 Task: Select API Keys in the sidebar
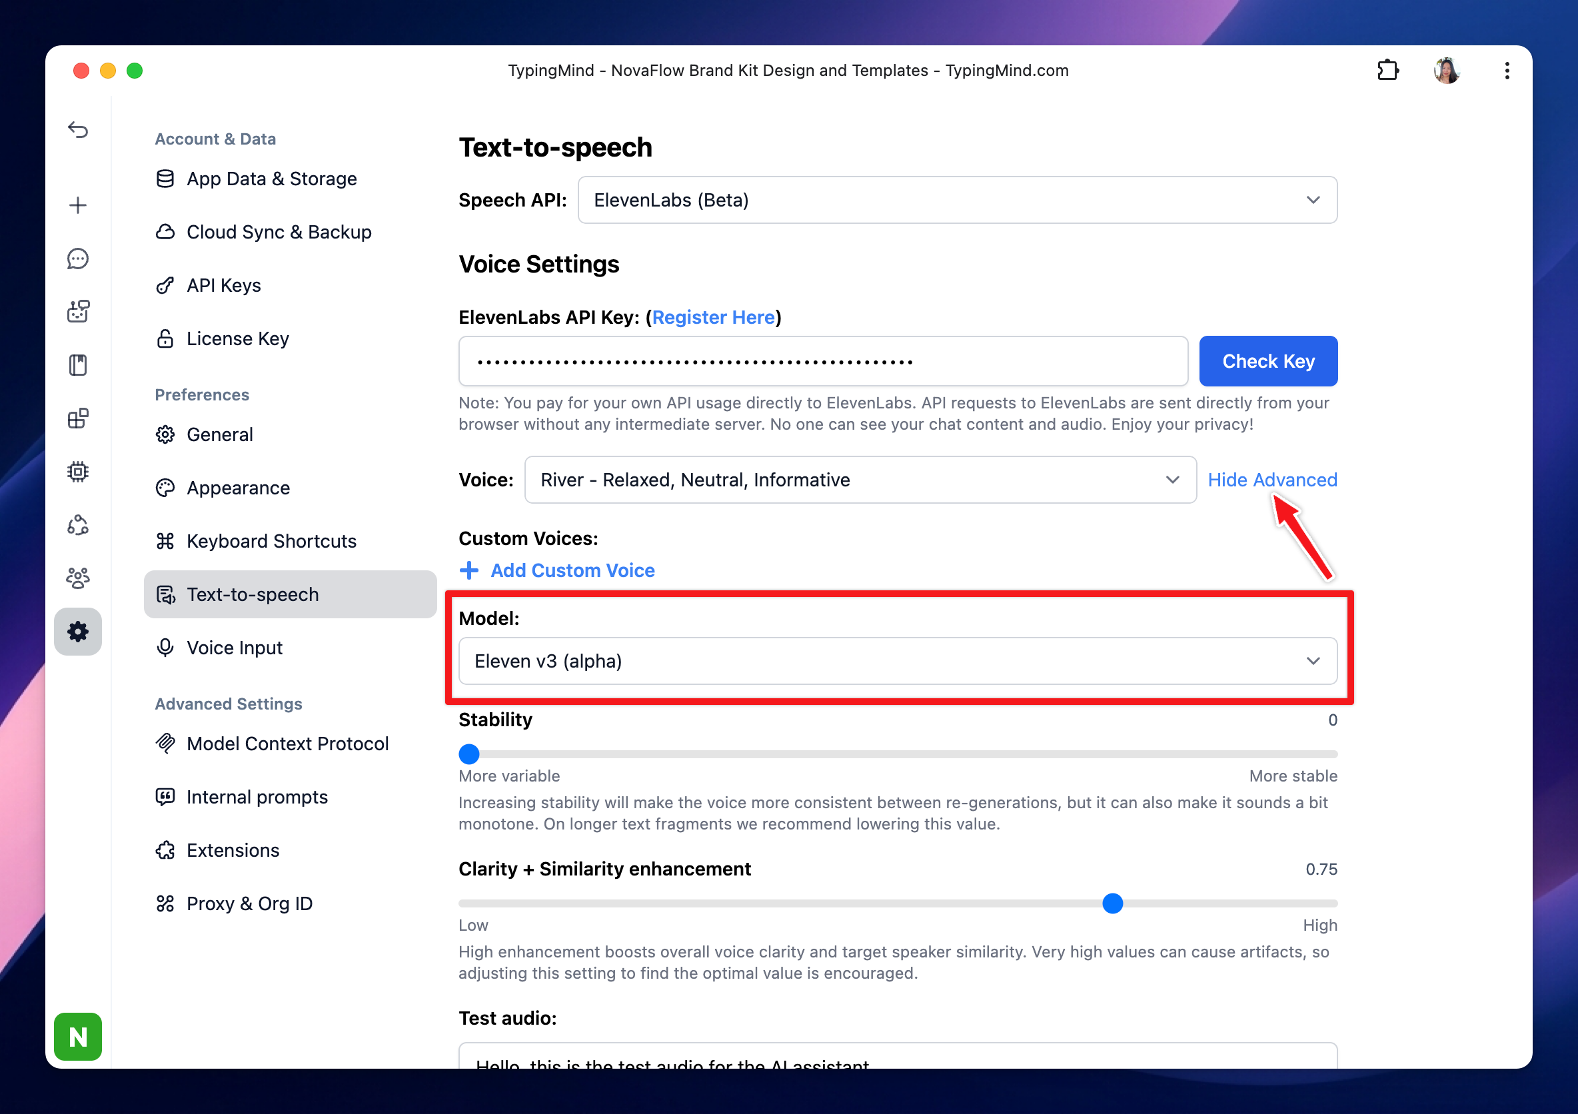pos(290,285)
